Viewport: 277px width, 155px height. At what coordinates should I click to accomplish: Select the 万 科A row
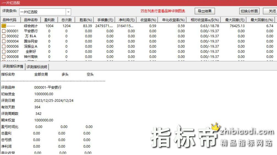point(138,36)
